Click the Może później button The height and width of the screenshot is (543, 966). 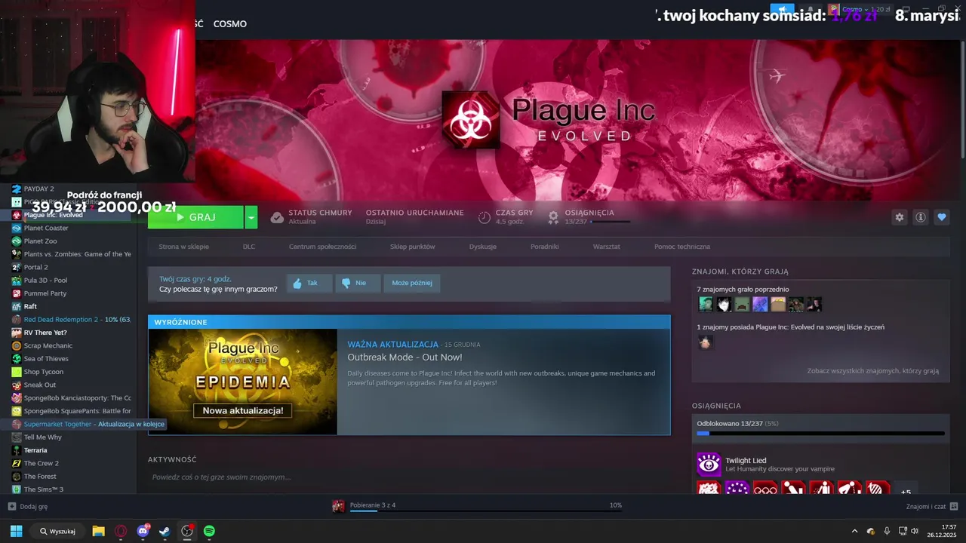click(x=412, y=284)
